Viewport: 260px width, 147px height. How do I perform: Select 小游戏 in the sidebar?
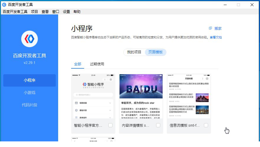(30, 93)
